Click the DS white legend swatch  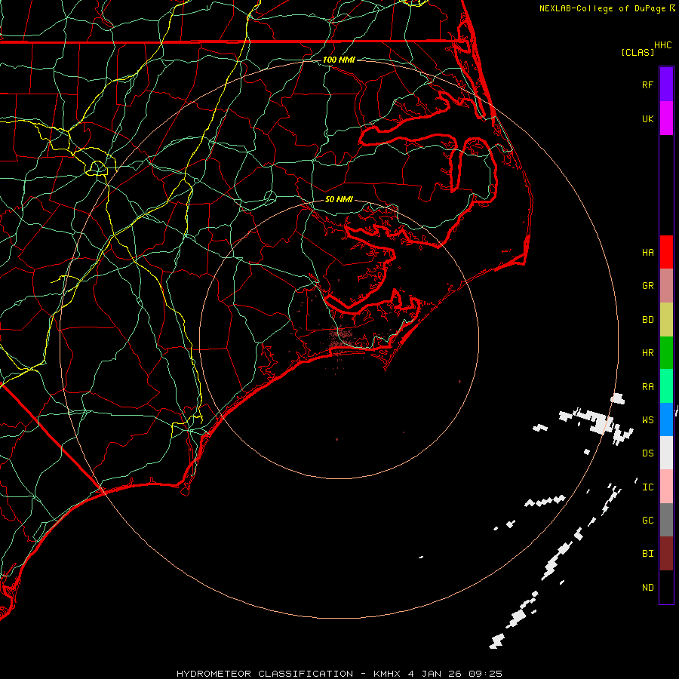[x=666, y=453]
